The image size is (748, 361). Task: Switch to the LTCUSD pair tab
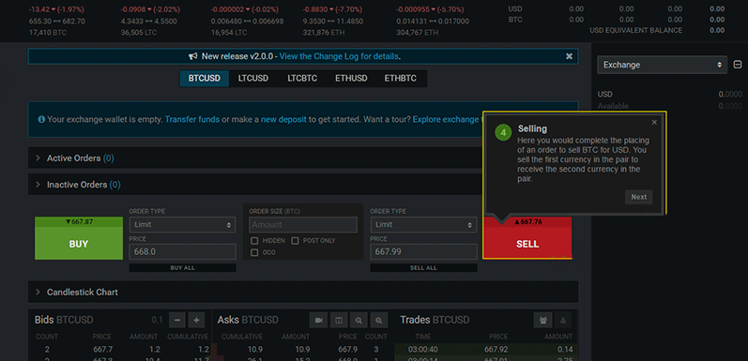tap(253, 79)
